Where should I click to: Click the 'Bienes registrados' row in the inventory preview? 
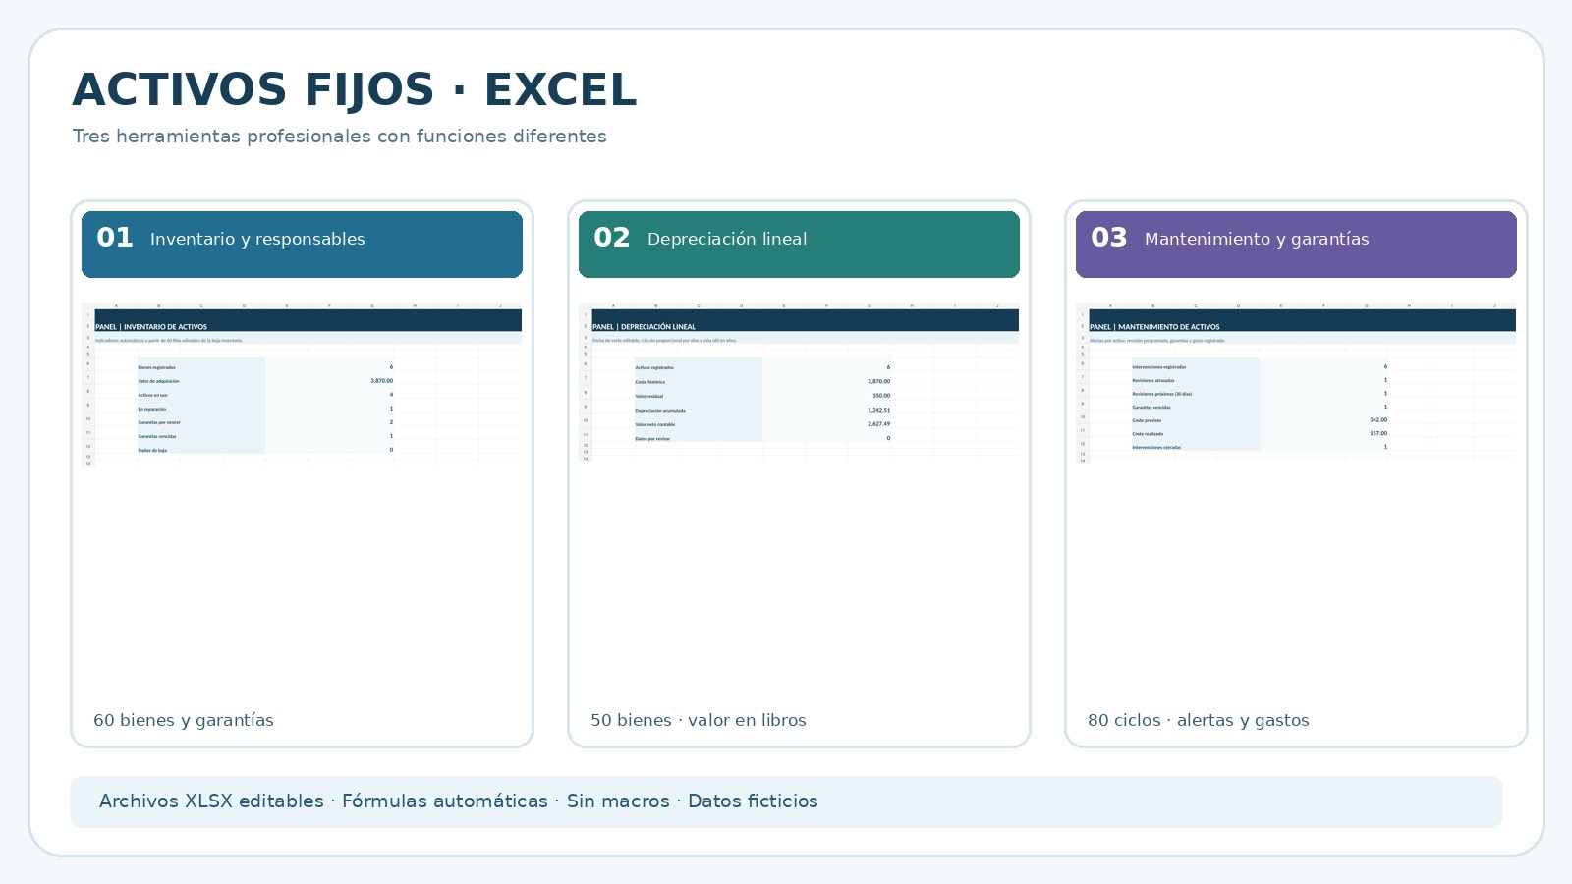[x=265, y=367]
